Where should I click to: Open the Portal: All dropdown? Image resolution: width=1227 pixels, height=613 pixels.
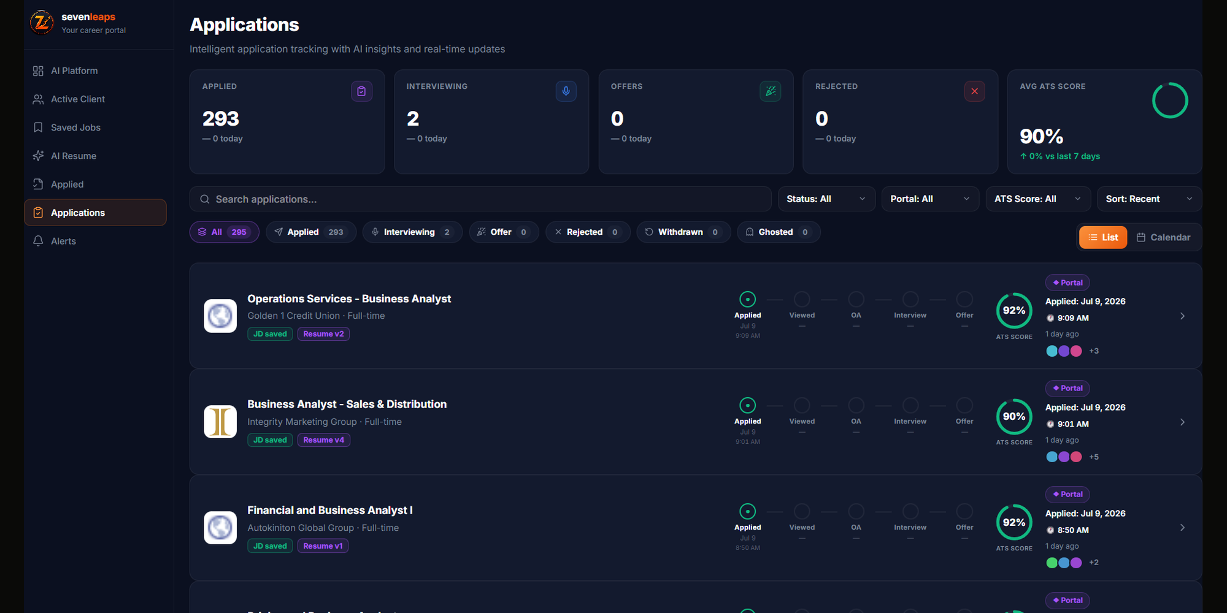(930, 199)
